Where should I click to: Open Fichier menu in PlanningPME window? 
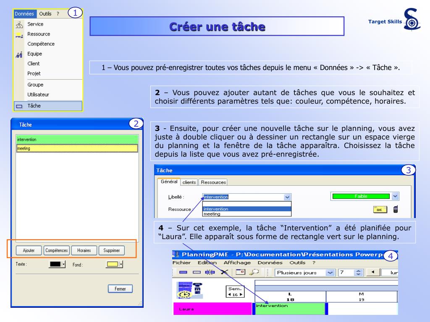(181, 262)
